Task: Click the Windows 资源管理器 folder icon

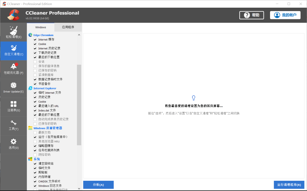Action: point(30,128)
